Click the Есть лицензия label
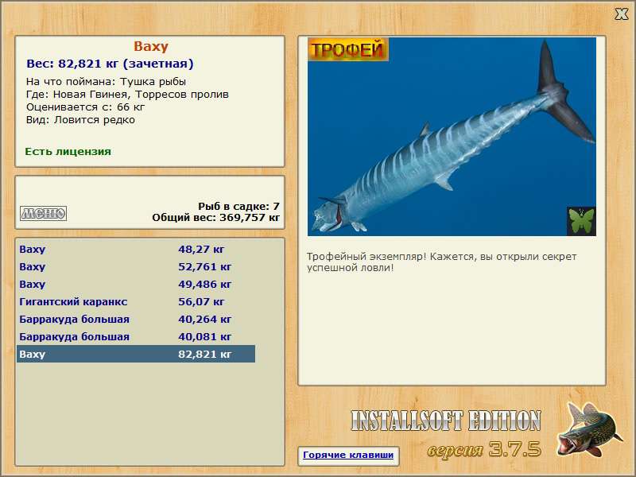Viewport: 636px width, 477px height. point(68,151)
